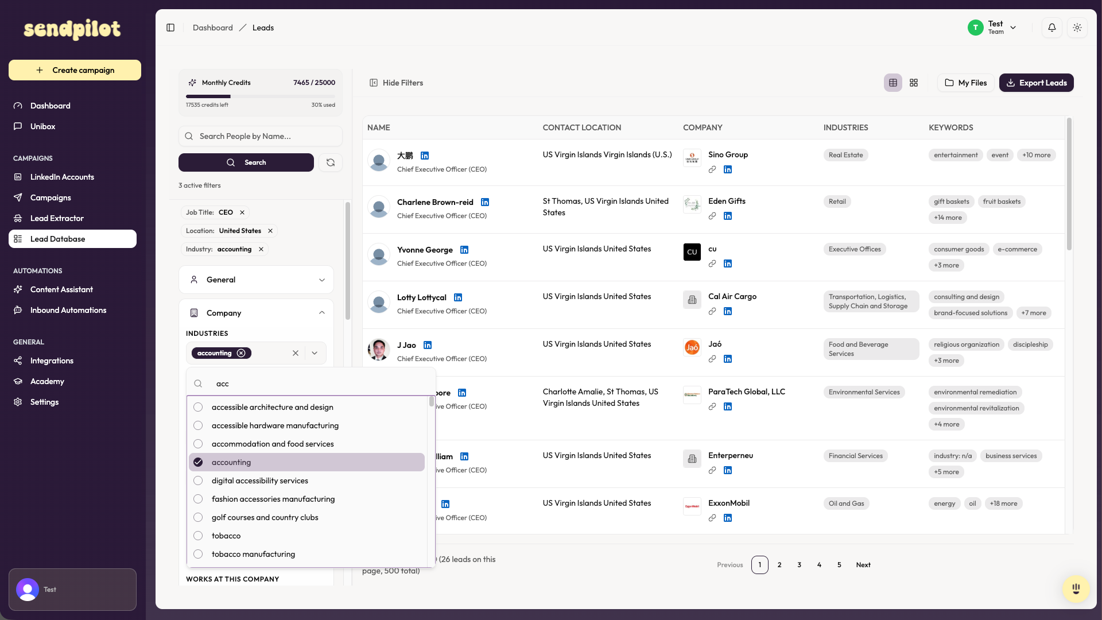The width and height of the screenshot is (1102, 620).
Task: Open the Content Assistant
Action: pos(61,289)
